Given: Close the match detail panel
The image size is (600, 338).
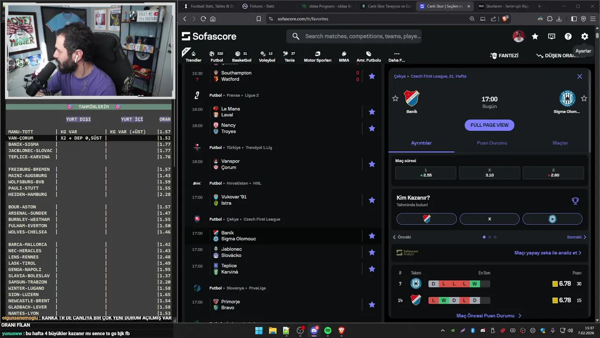Looking at the screenshot, I should click(x=579, y=76).
